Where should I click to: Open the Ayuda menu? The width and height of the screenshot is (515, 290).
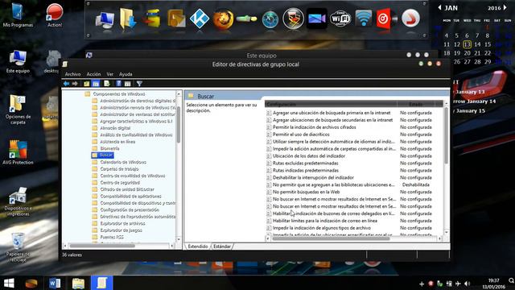tap(126, 74)
